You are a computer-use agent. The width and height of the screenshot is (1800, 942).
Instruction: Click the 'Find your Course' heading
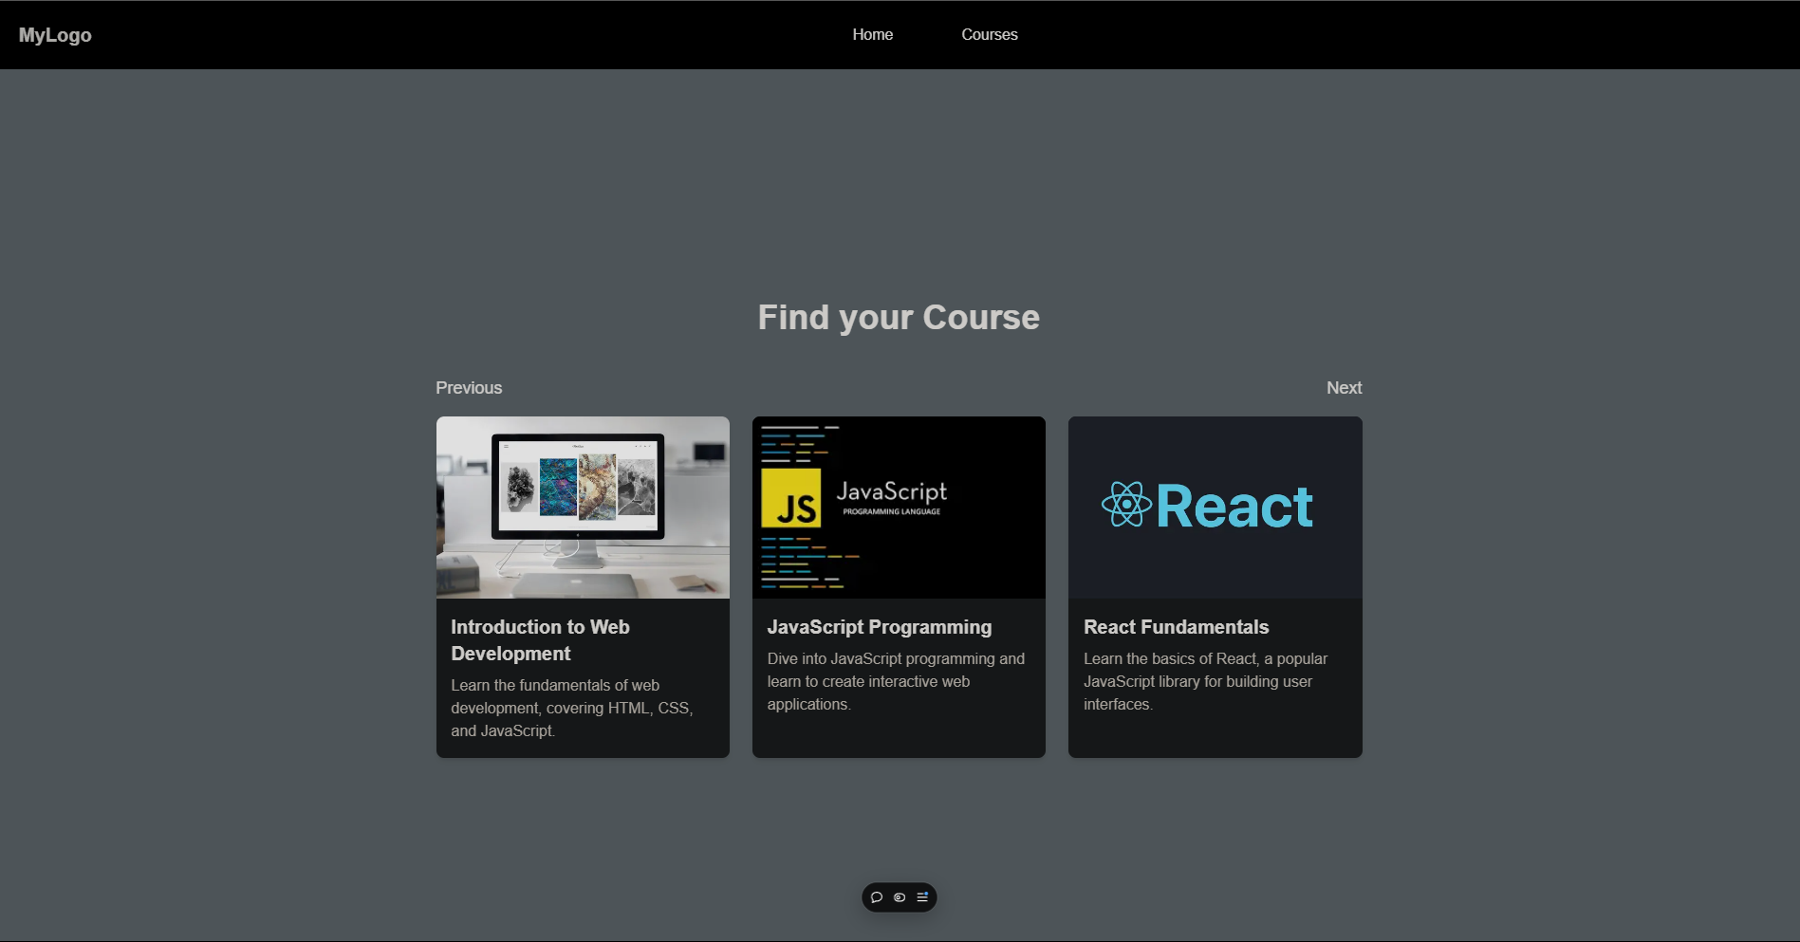click(x=899, y=318)
